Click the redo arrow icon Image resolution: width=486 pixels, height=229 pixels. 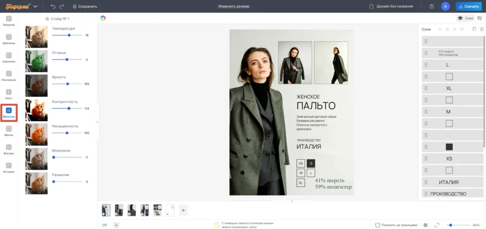(x=61, y=6)
